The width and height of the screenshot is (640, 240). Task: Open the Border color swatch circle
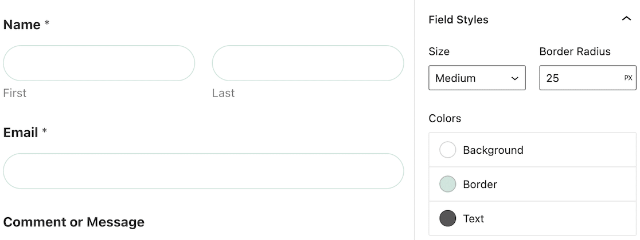coord(447,184)
